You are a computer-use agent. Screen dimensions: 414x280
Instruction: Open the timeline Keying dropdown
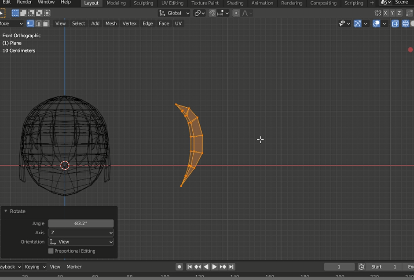(x=35, y=267)
